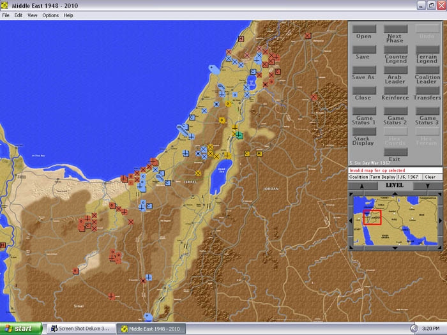Select the green unit counter by the Jordan River
Viewport: 447px width, 335px height.
coord(239,135)
